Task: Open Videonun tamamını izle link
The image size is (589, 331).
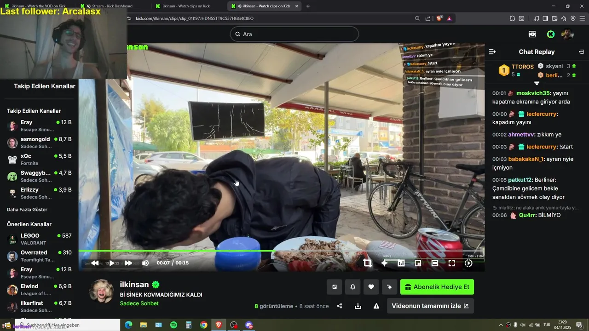Action: (x=430, y=306)
